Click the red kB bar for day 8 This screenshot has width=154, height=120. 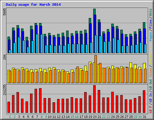40,100
